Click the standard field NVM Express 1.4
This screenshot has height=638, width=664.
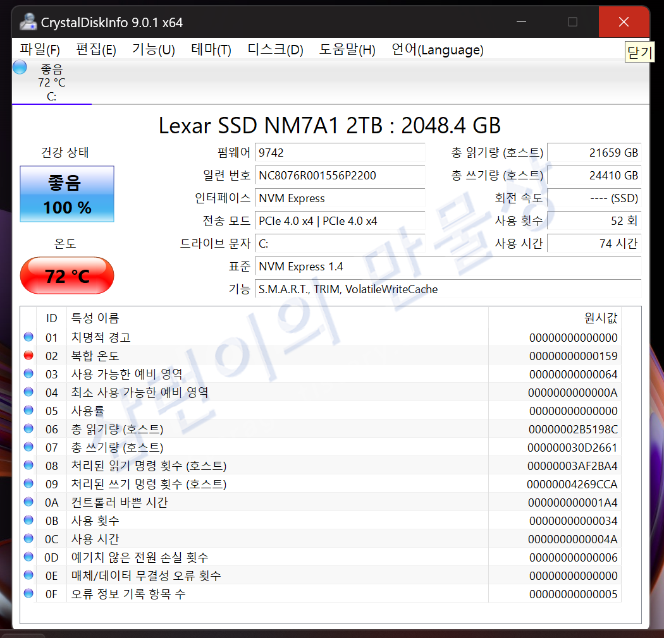[x=448, y=267]
